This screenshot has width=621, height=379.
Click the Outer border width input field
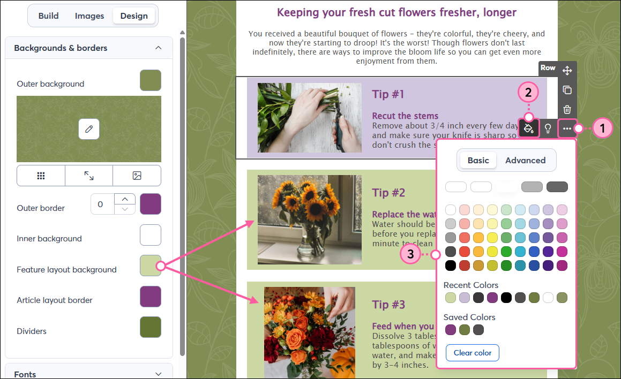click(x=102, y=204)
